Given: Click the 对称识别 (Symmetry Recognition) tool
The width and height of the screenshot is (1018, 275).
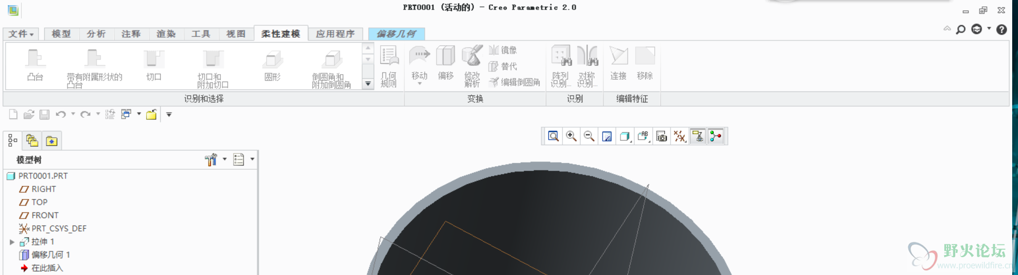Looking at the screenshot, I should click(x=587, y=66).
